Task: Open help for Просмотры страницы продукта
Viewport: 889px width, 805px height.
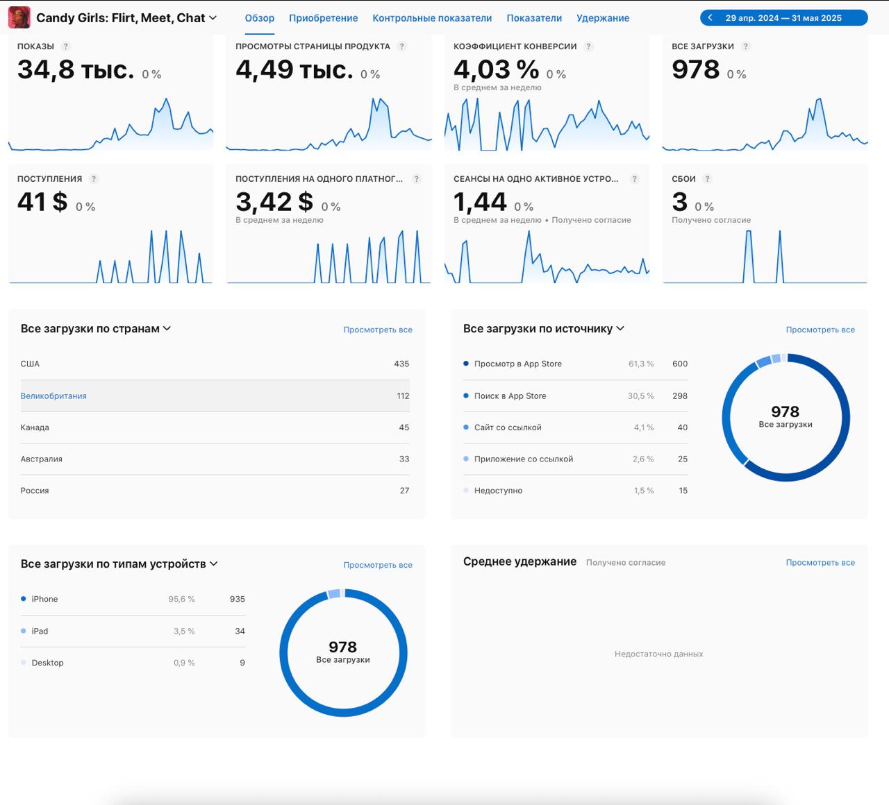Action: [x=401, y=46]
